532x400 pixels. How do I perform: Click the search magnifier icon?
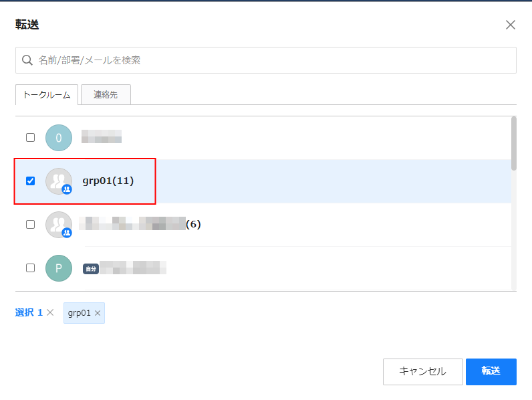pyautogui.click(x=27, y=60)
